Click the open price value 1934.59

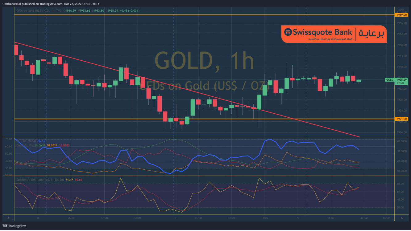pos(71,10)
